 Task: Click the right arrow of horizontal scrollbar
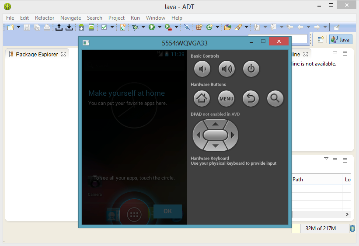(347, 215)
